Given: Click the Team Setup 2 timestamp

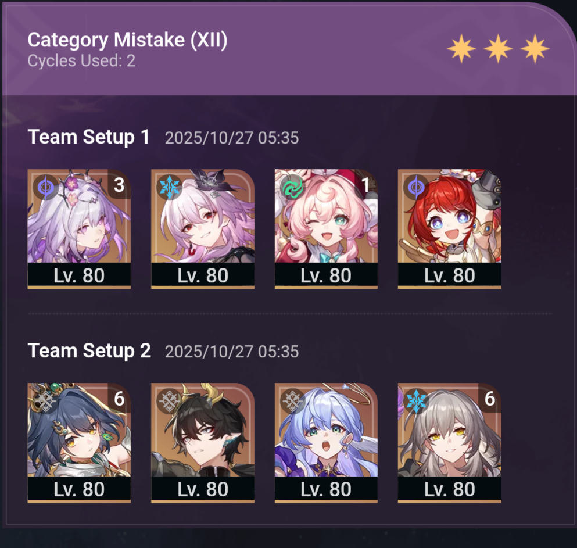Looking at the screenshot, I should pos(232,352).
